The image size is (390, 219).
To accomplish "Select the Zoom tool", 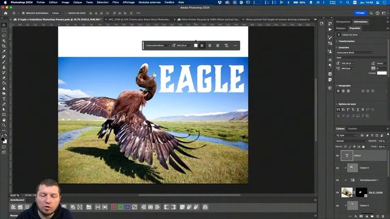I will (4, 125).
